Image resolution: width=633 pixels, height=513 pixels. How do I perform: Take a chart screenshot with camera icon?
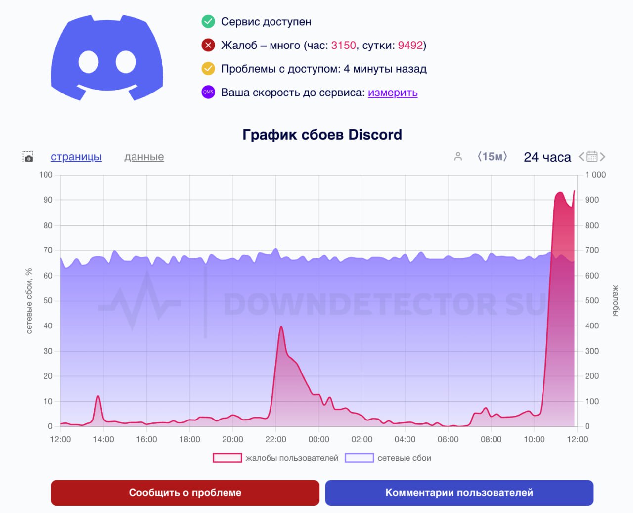click(28, 157)
